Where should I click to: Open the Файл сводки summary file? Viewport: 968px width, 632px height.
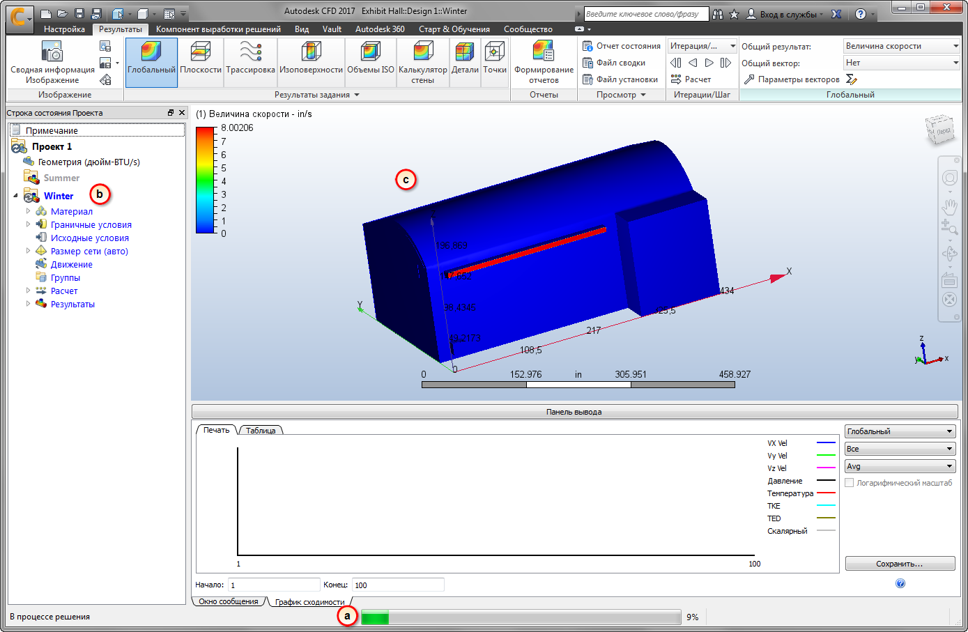tap(614, 63)
